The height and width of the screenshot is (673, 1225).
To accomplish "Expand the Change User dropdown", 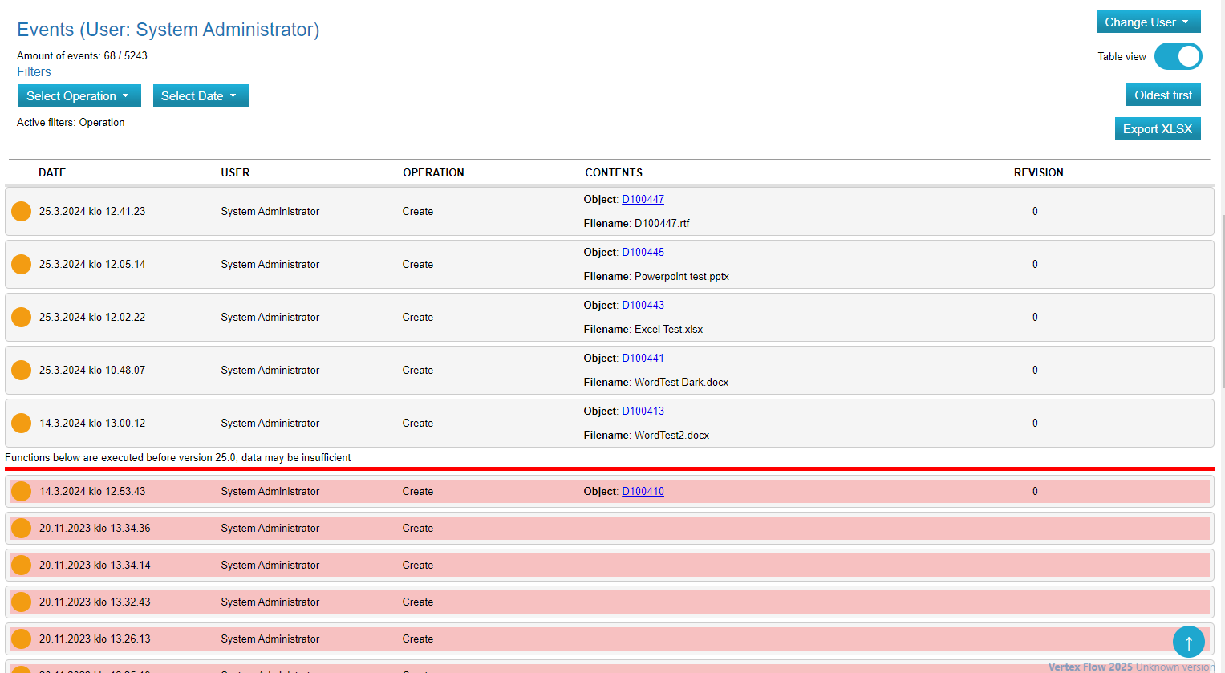I will click(1147, 22).
